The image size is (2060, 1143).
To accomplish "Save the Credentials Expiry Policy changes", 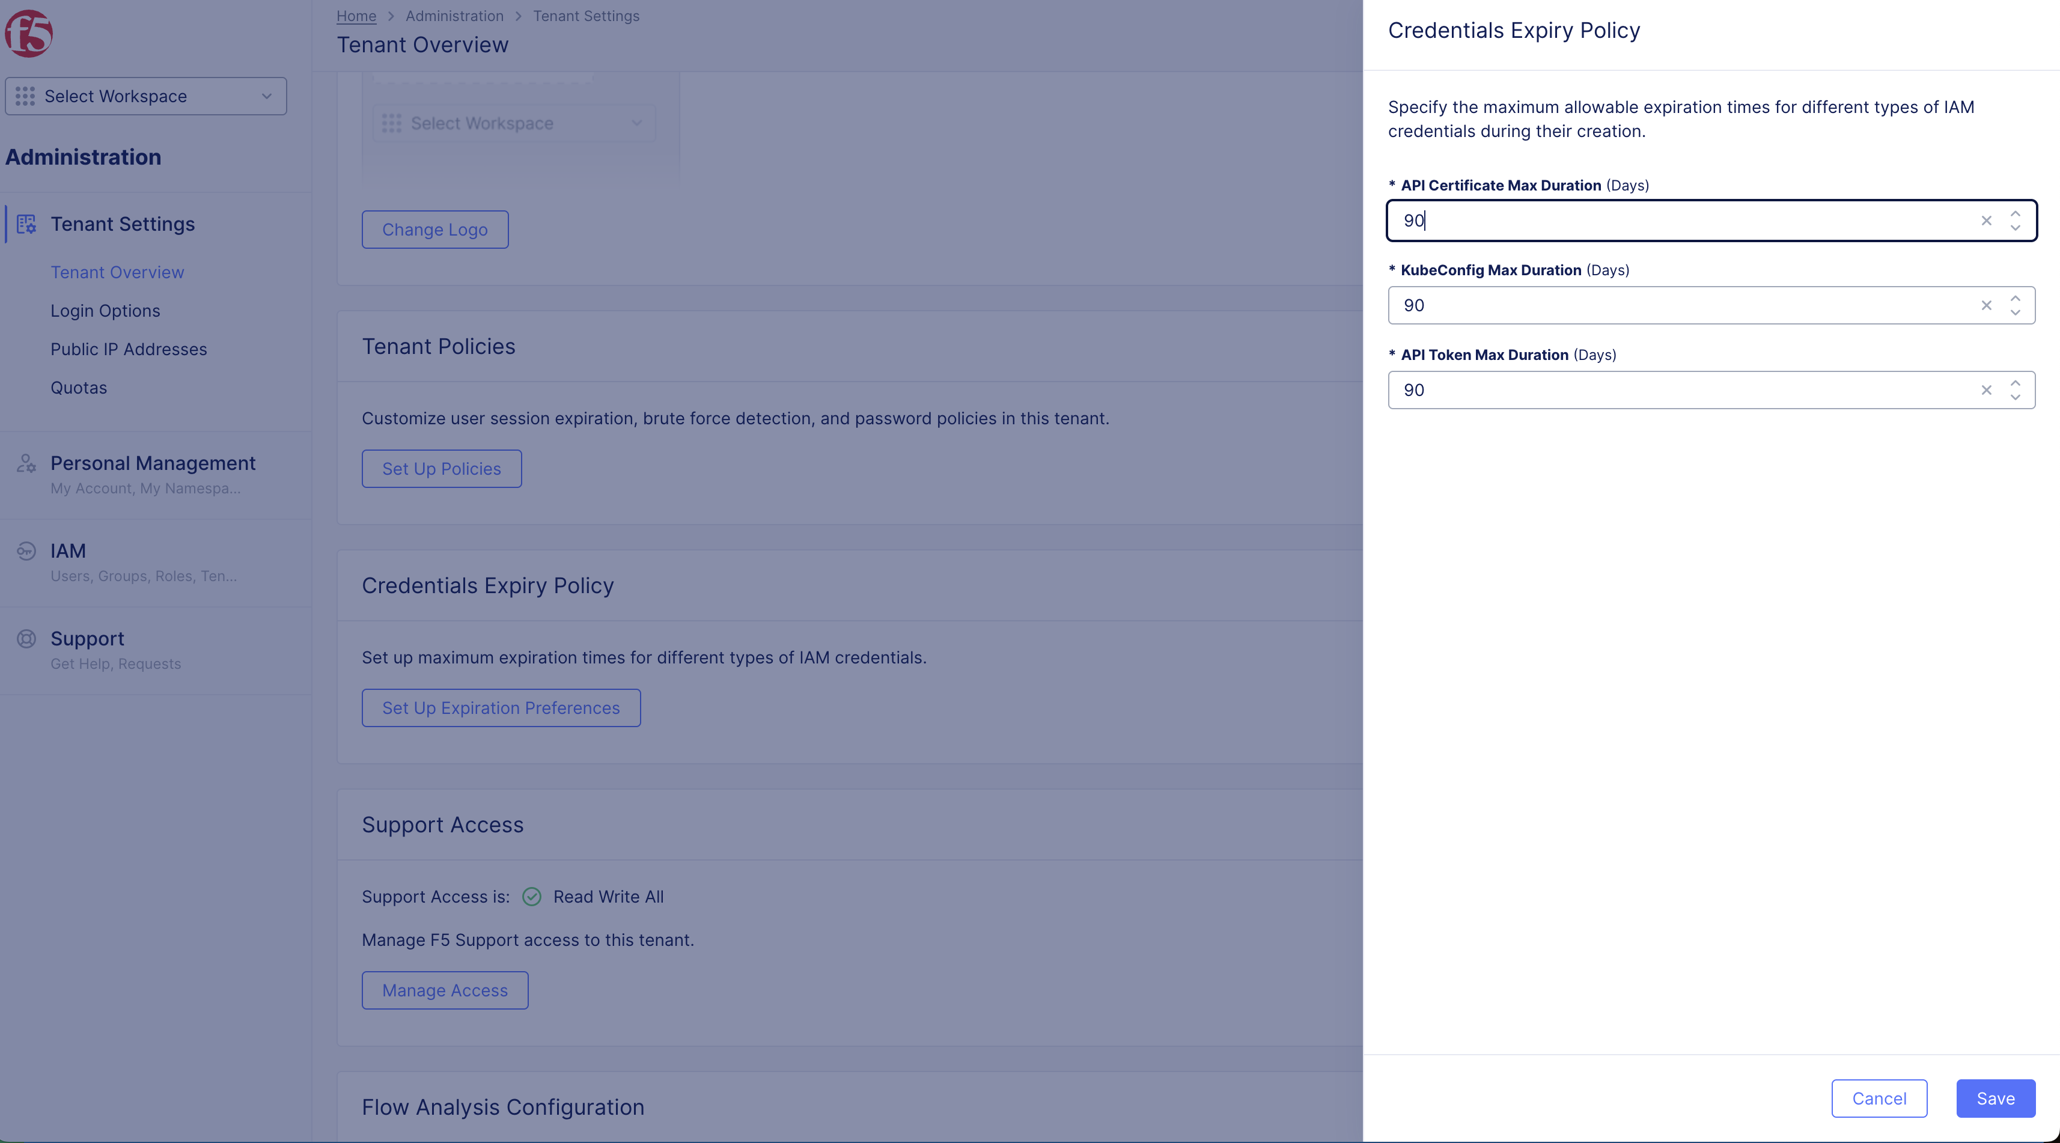I will point(1995,1098).
